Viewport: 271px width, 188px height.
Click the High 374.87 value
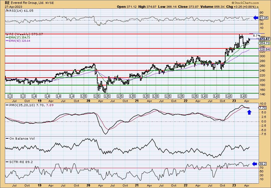click(147, 7)
